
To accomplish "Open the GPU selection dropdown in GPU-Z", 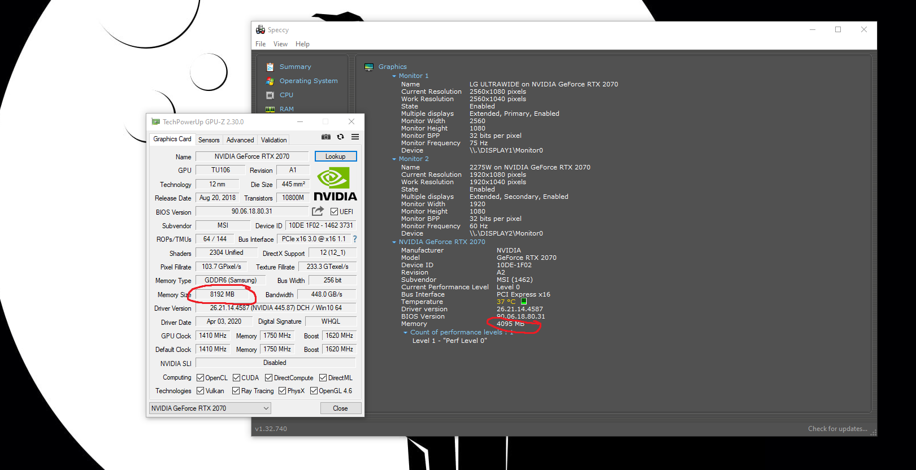I will (210, 408).
